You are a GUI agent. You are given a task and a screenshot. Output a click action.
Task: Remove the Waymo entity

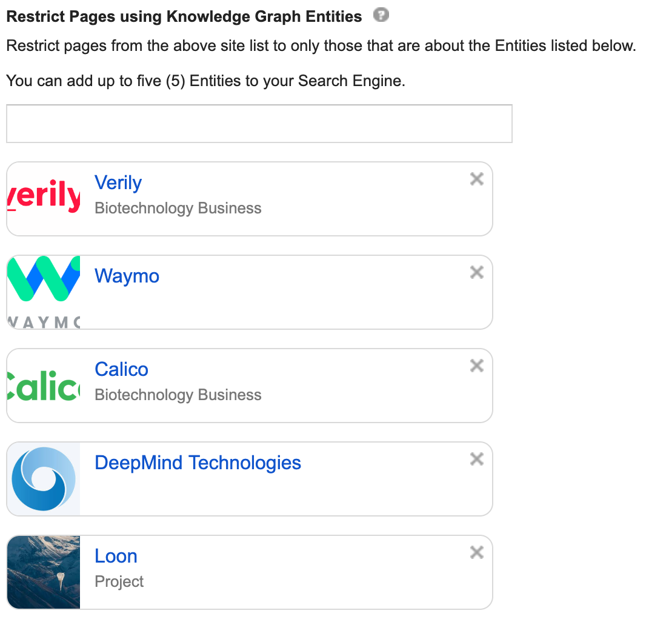point(477,272)
